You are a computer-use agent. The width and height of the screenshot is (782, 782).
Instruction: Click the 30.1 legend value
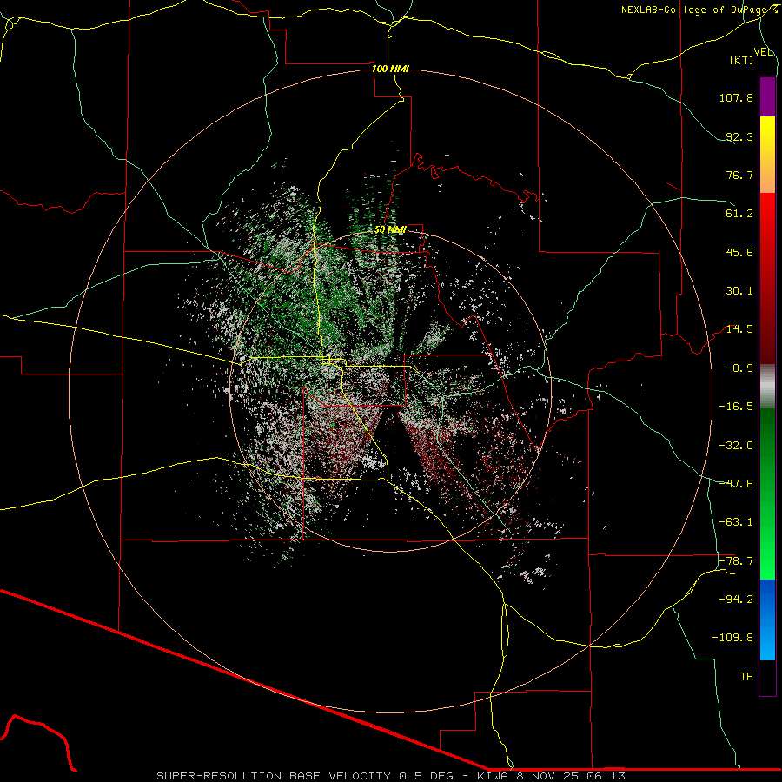pyautogui.click(x=739, y=291)
